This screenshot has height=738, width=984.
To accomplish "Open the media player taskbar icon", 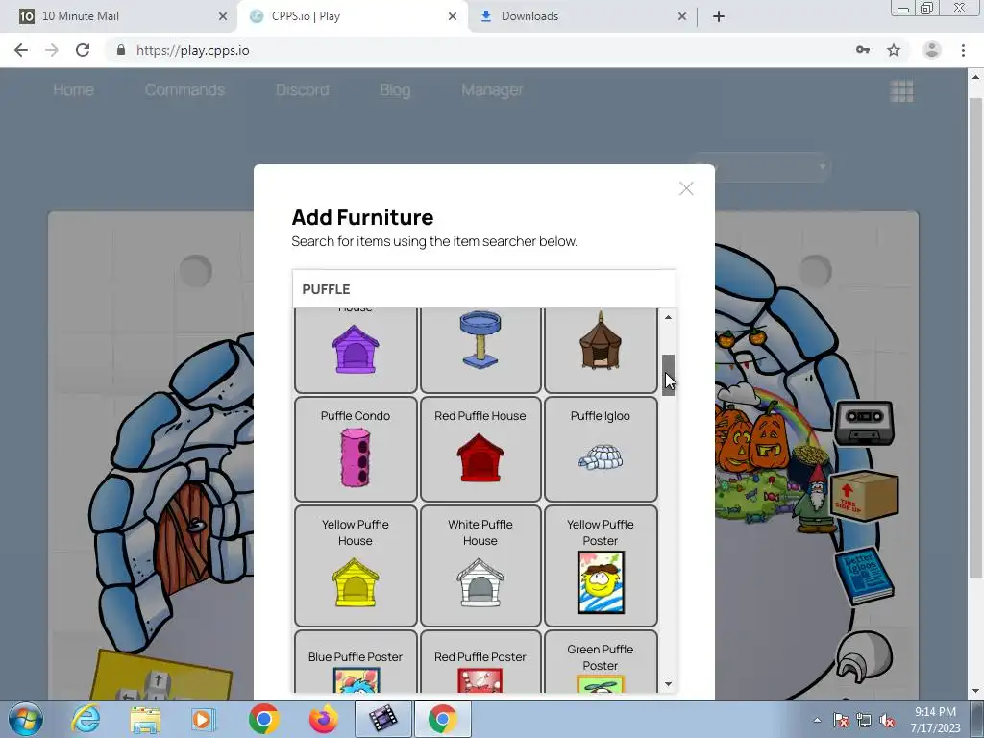I will coord(204,719).
